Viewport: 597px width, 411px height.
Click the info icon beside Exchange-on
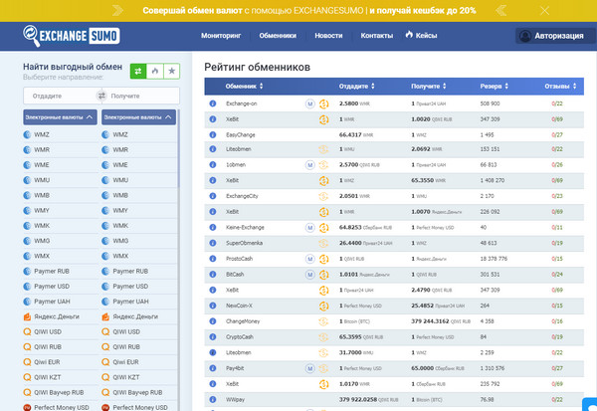coord(213,103)
